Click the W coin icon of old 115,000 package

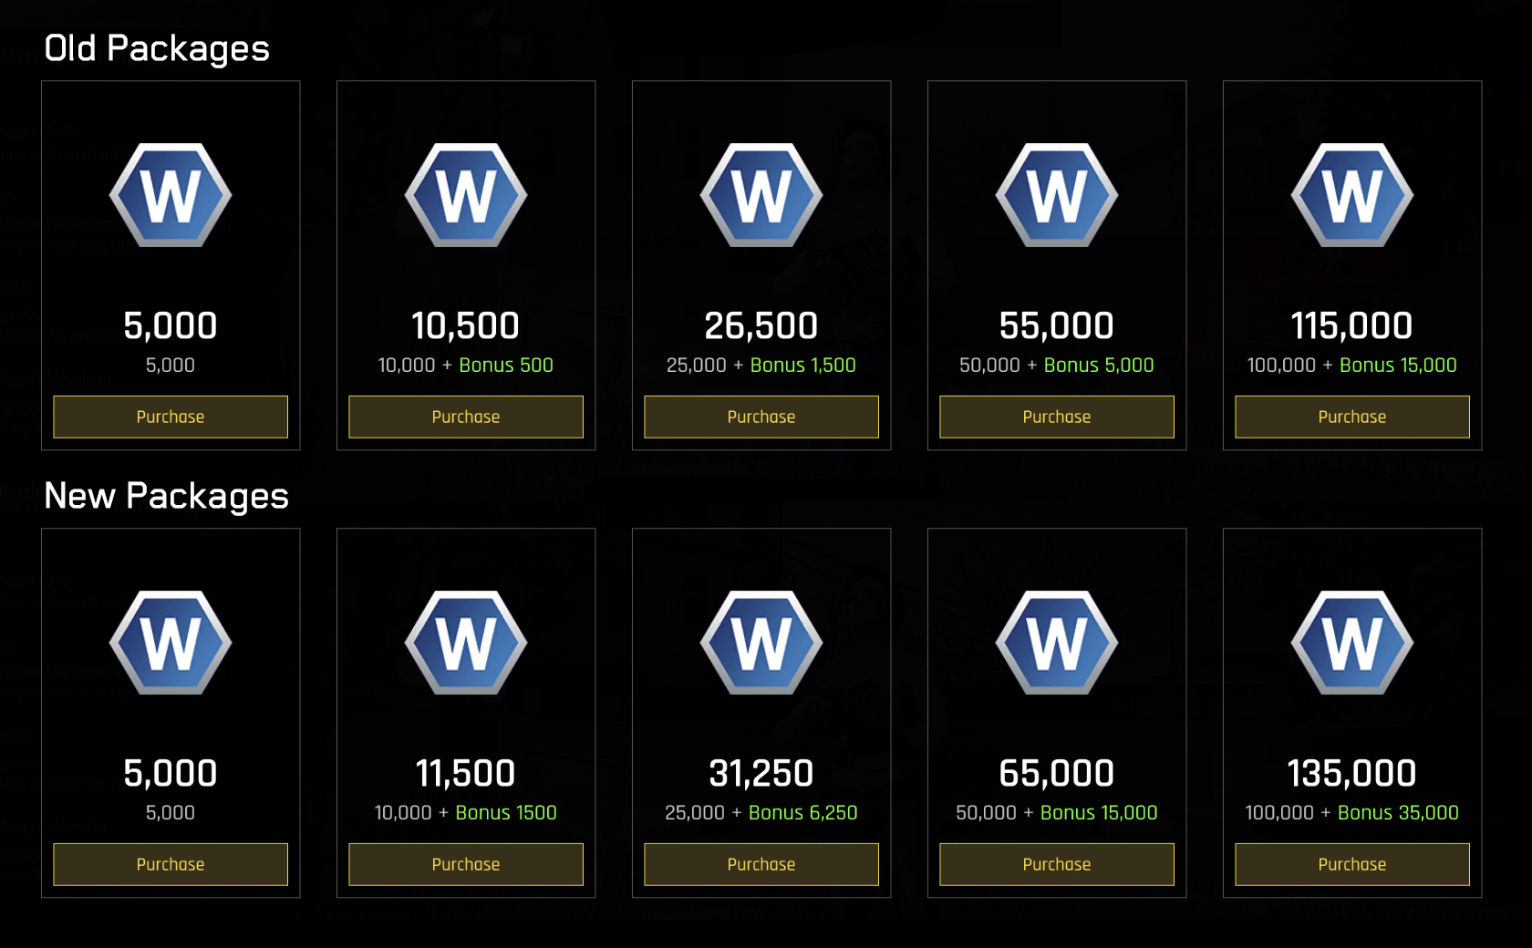pyautogui.click(x=1352, y=195)
